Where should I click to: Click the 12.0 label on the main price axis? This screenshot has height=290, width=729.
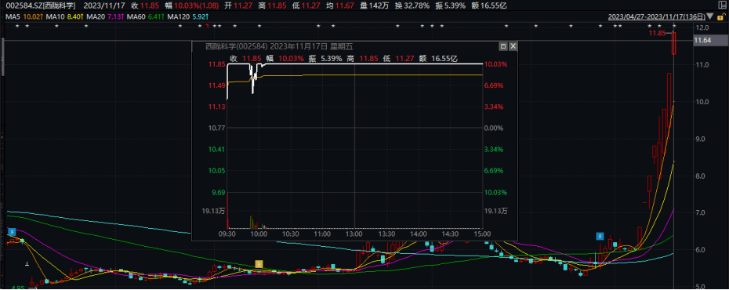pos(702,28)
